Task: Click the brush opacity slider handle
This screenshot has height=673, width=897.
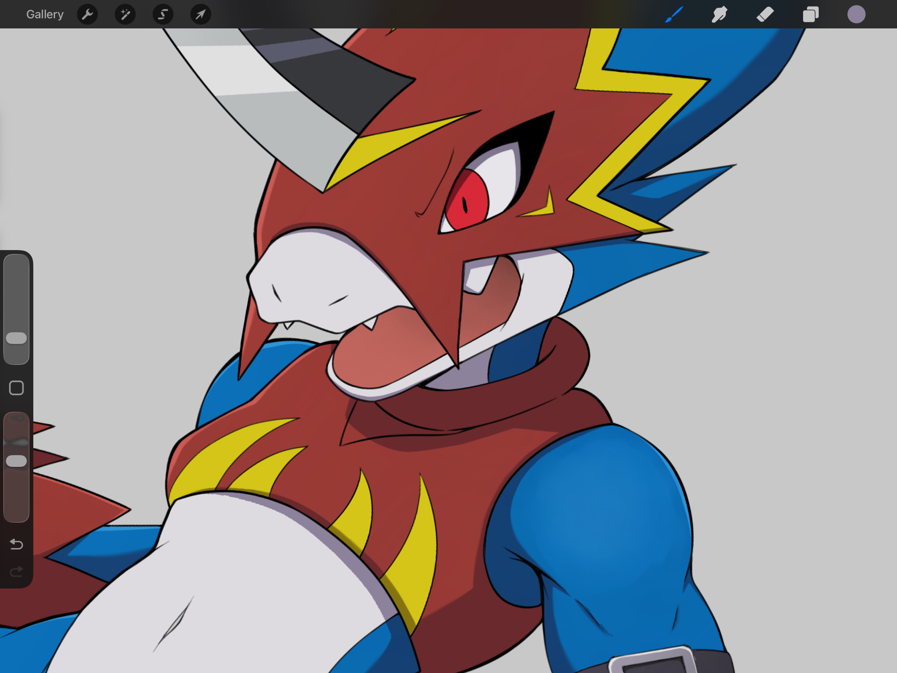Action: pos(17,461)
